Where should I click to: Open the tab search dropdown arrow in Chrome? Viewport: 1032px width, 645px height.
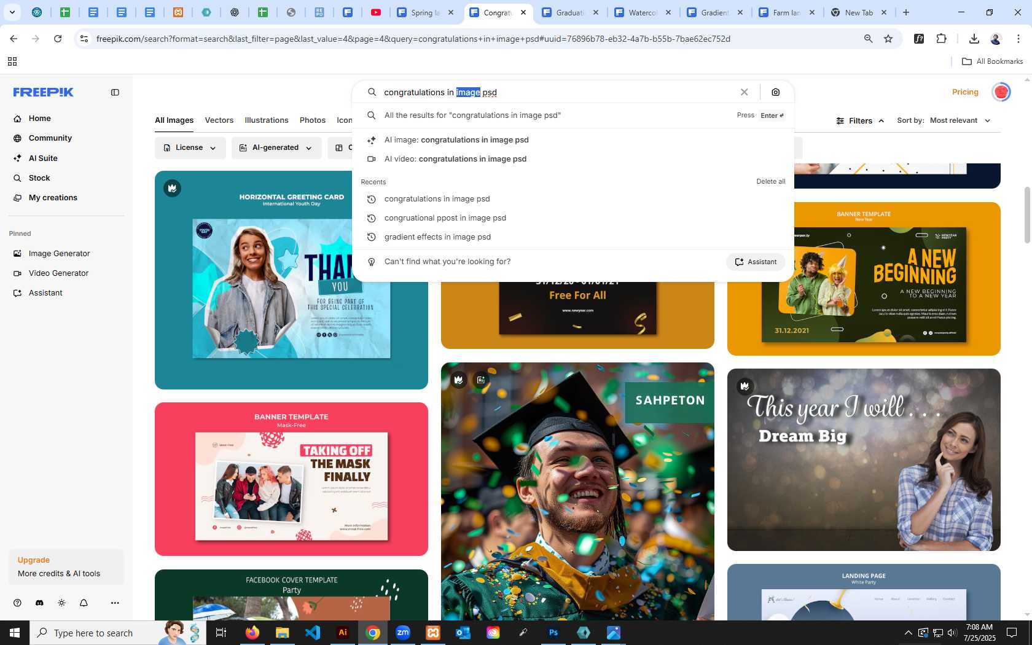point(12,12)
